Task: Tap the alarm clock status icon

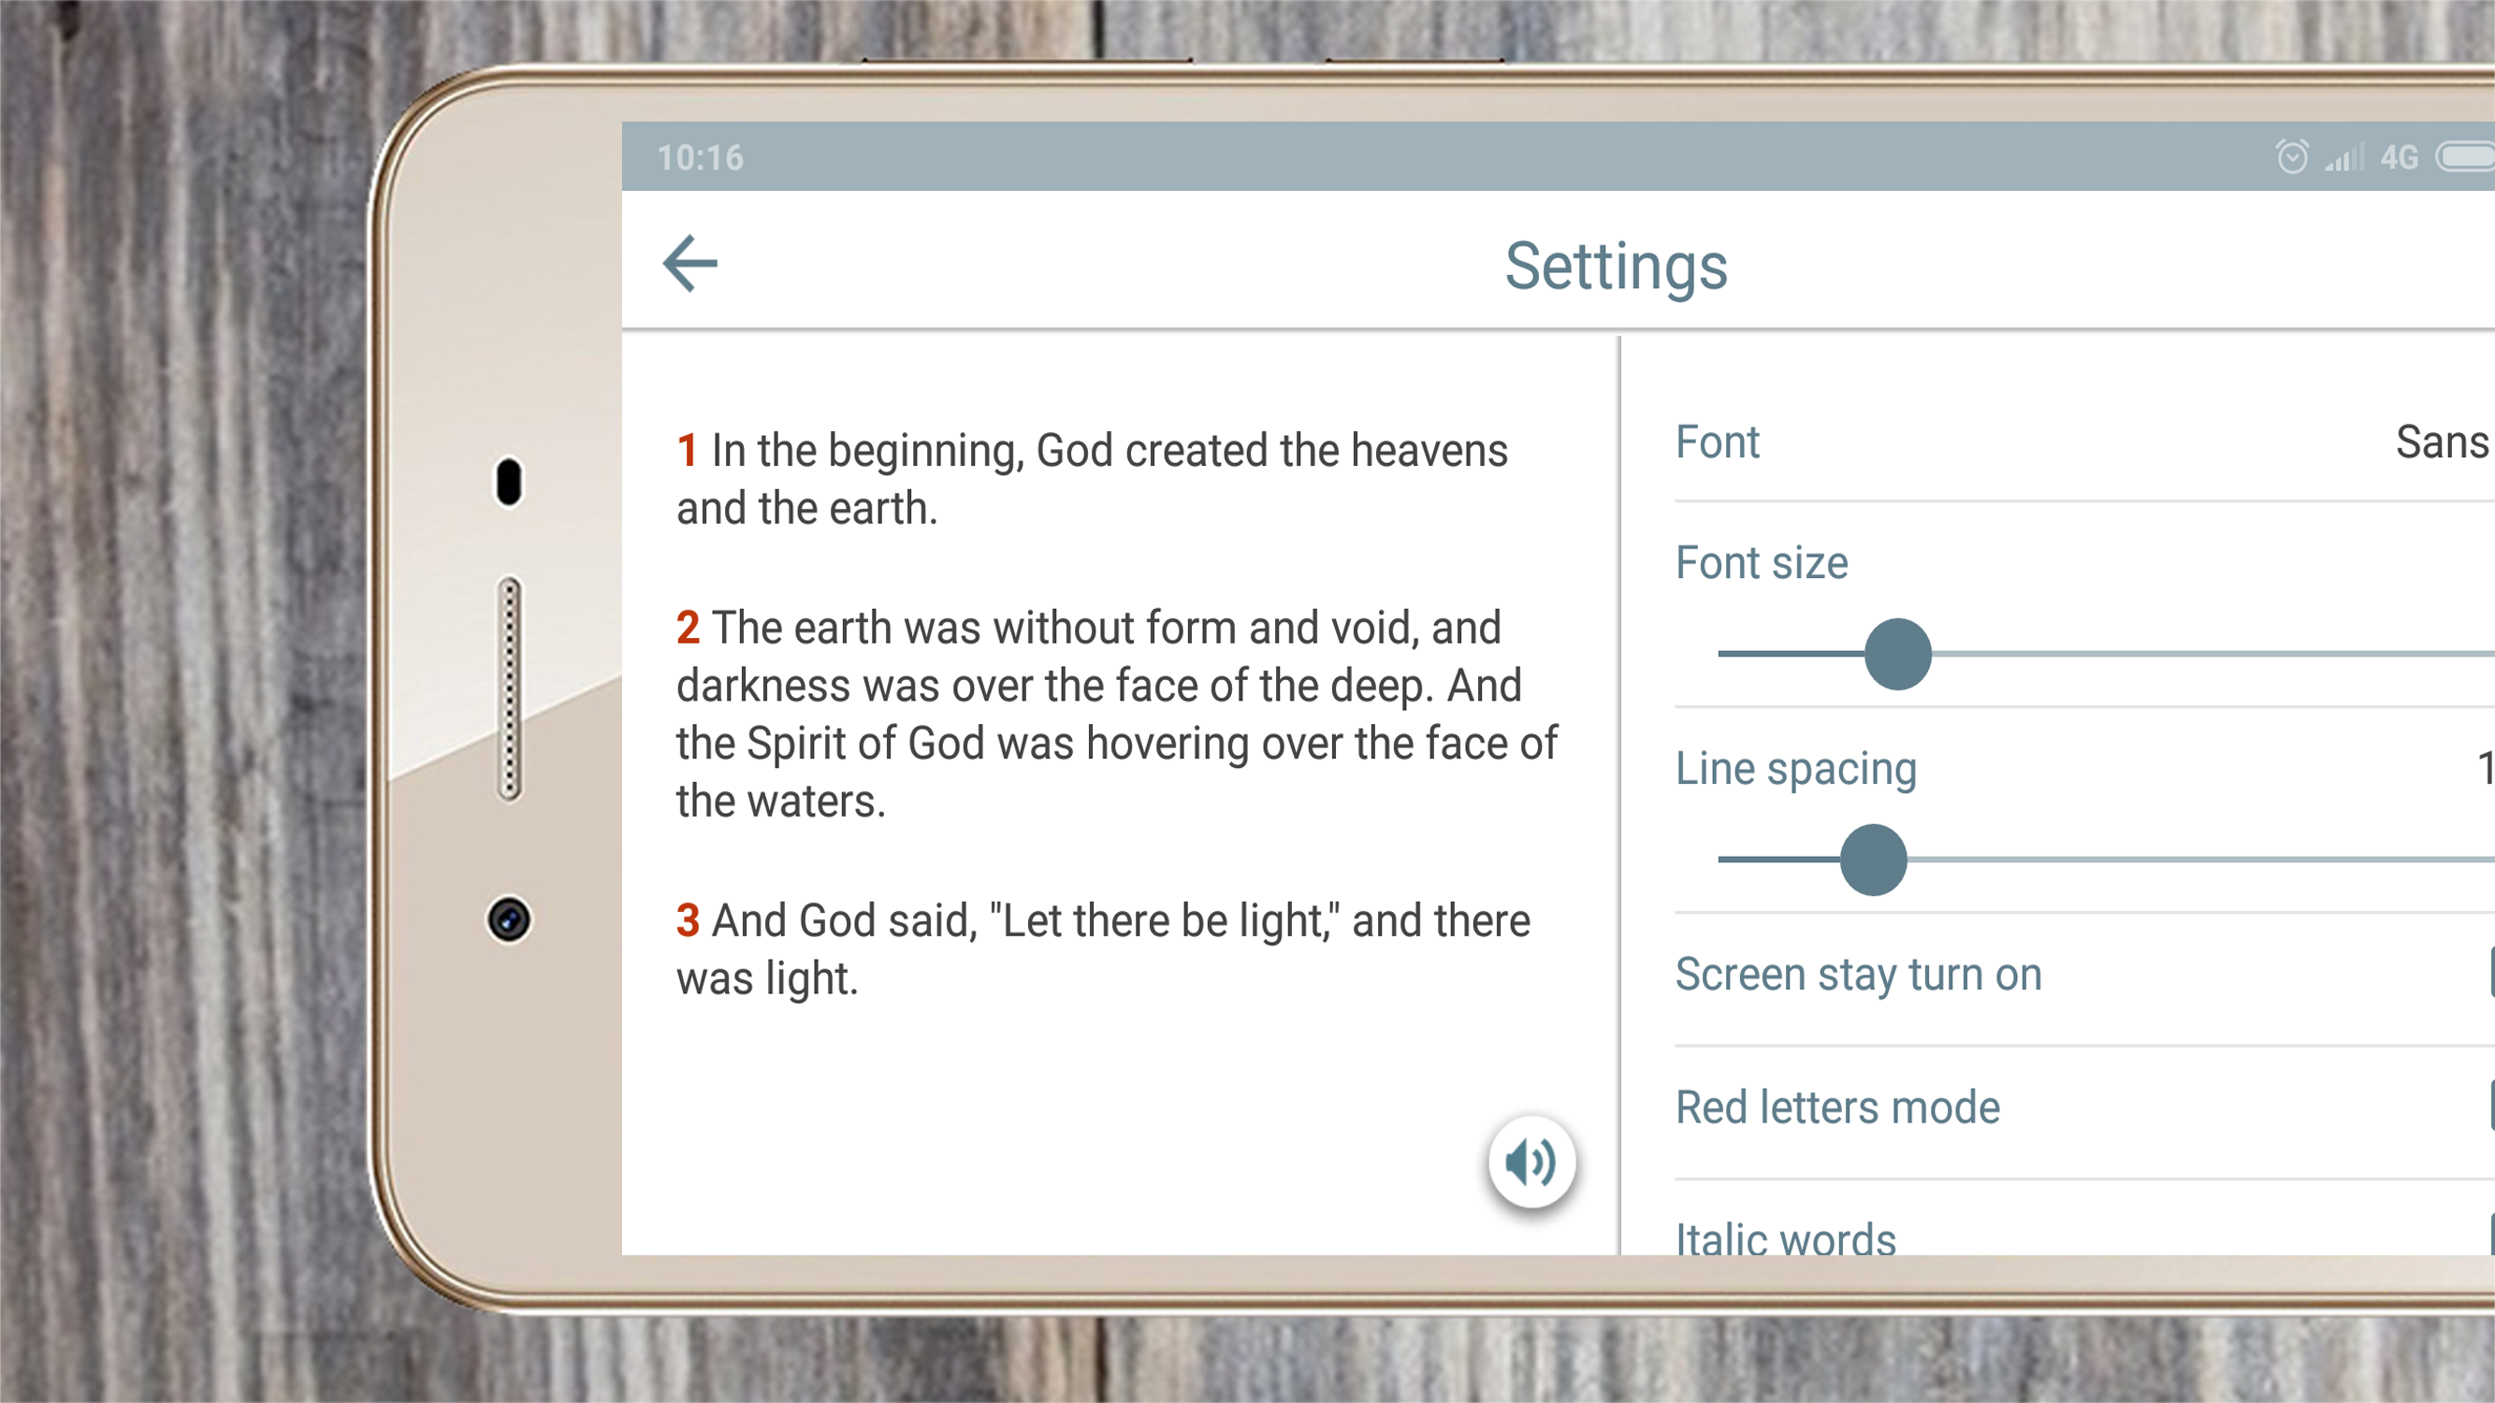Action: (x=2292, y=157)
